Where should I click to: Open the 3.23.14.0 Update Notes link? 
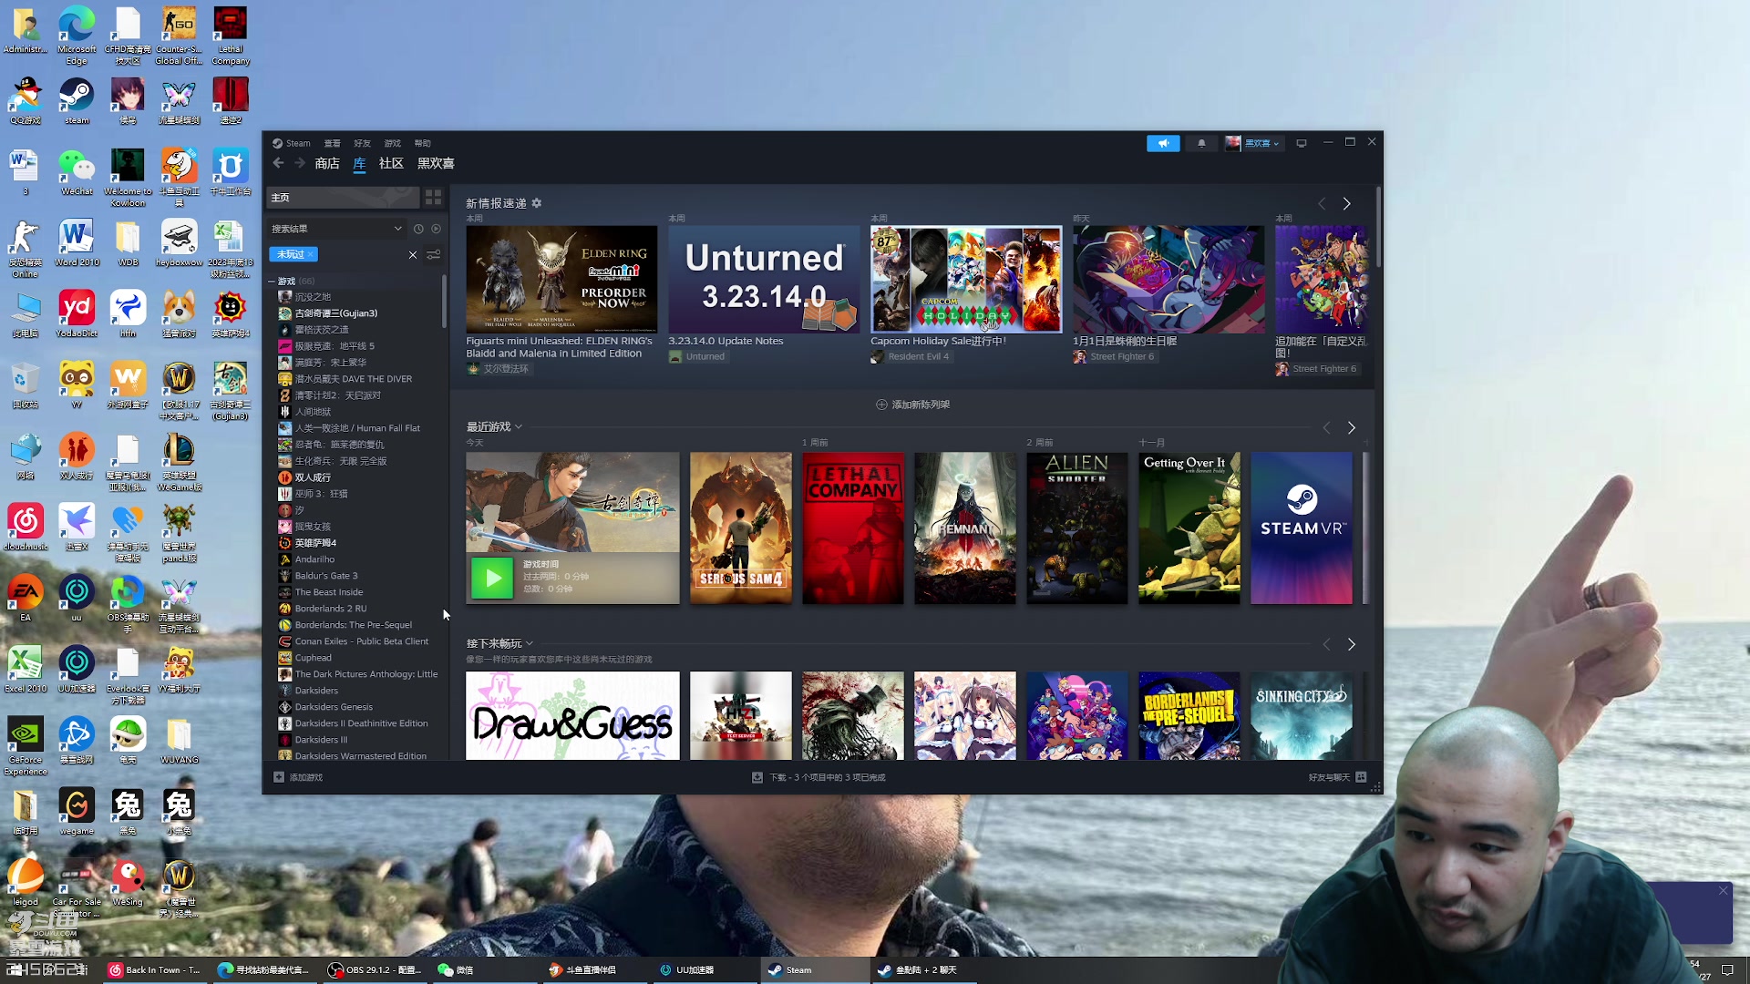726,341
